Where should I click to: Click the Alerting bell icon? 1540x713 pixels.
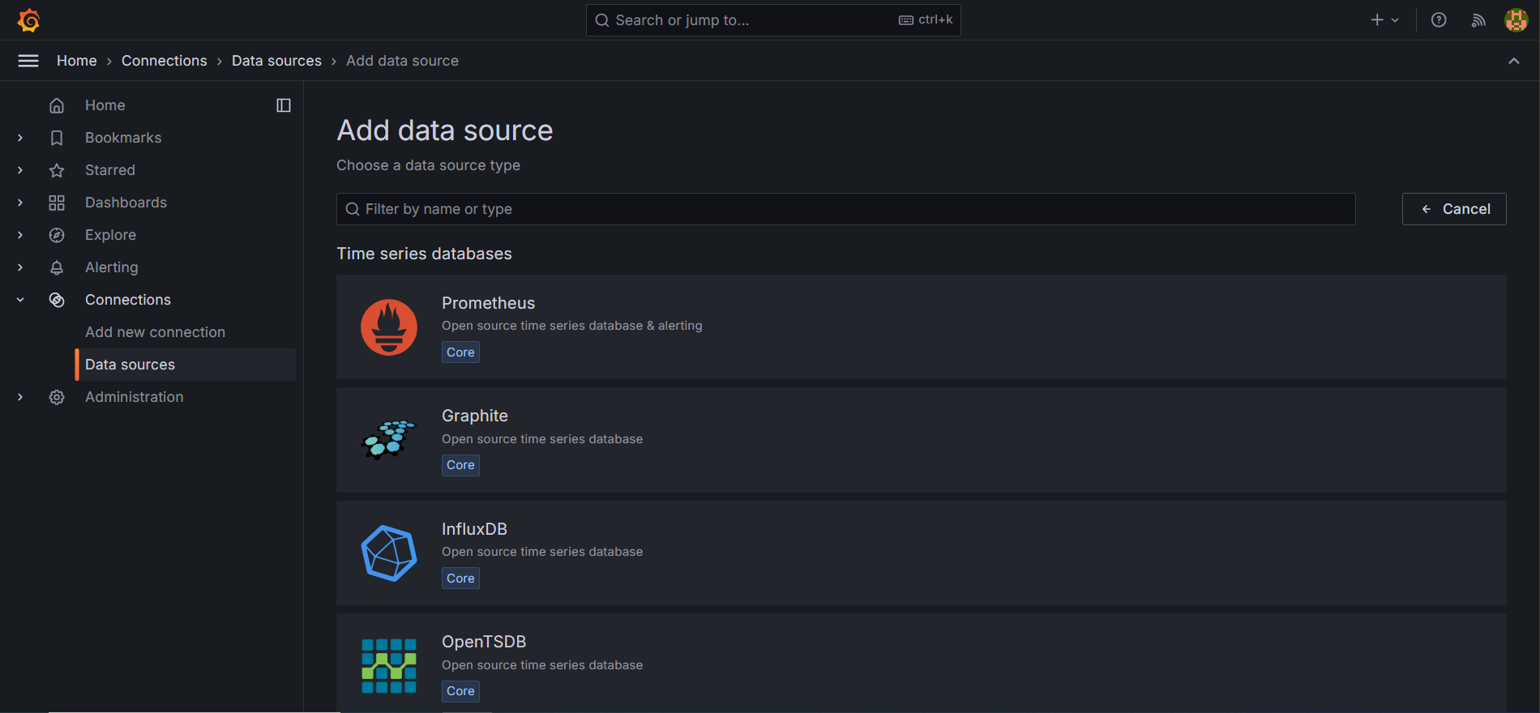tap(57, 267)
